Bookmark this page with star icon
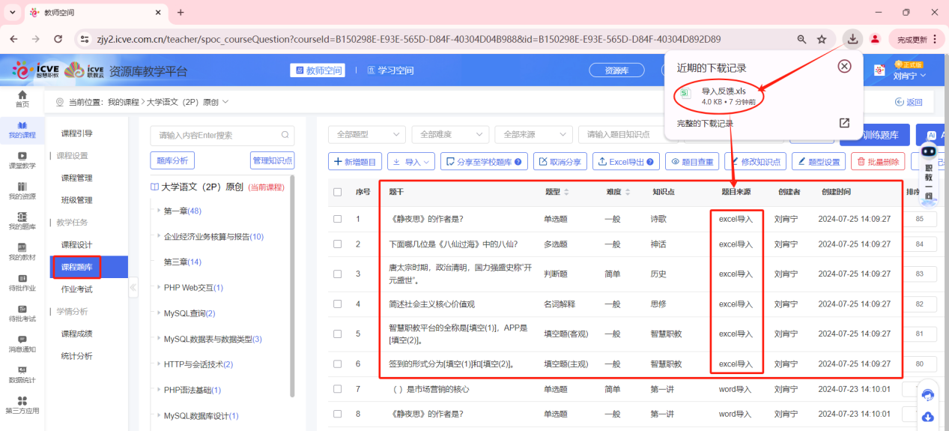The width and height of the screenshot is (949, 431). pyautogui.click(x=822, y=39)
